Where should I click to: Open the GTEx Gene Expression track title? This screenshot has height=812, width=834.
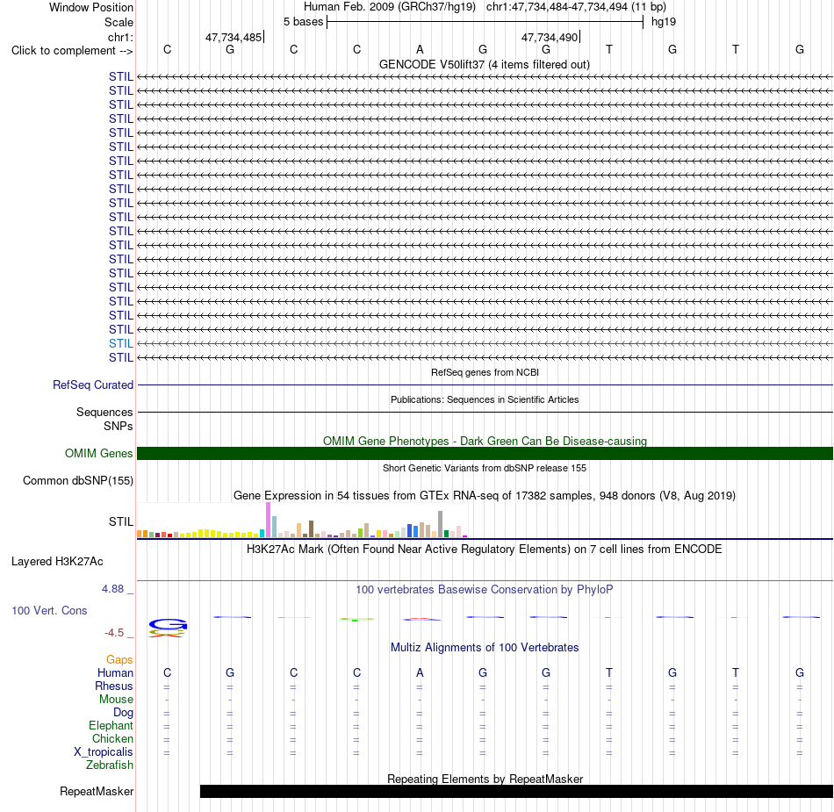485,496
